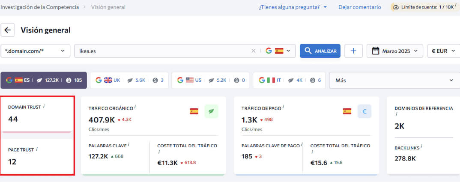Click the Spain flag in Tráfico de pago card
Viewport: 460px width, 182px height.
pyautogui.click(x=347, y=111)
